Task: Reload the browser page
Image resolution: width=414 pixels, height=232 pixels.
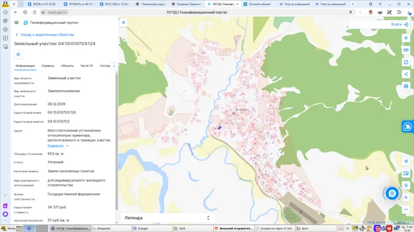Action: 34,12
